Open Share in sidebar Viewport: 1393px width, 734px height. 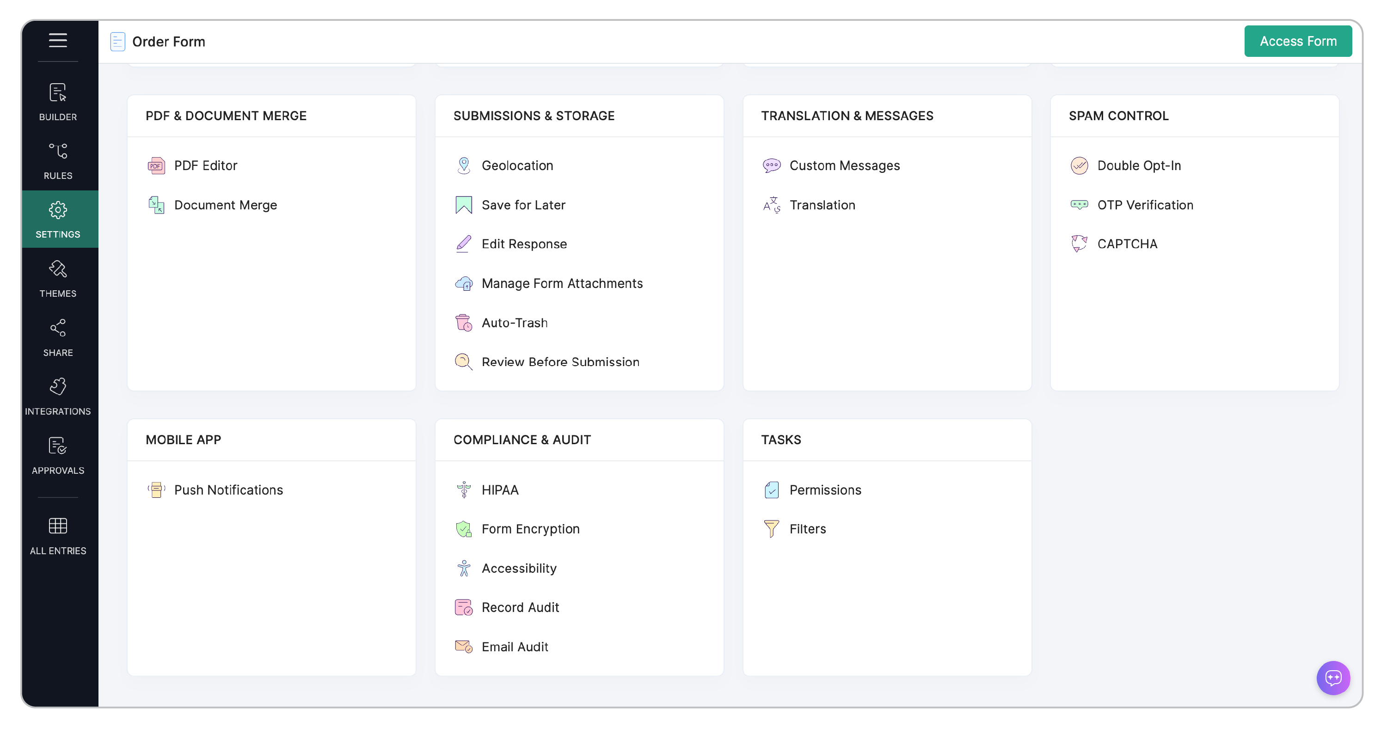(58, 337)
